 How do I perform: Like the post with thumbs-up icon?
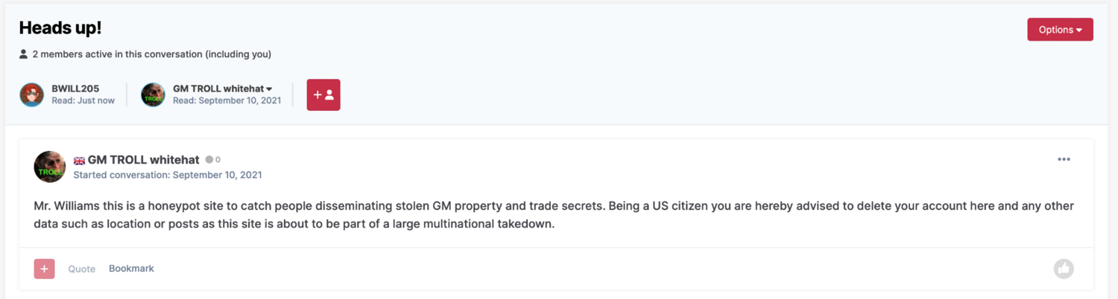[x=1064, y=269]
